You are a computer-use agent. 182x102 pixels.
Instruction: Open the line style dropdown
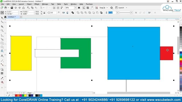coord(131,12)
